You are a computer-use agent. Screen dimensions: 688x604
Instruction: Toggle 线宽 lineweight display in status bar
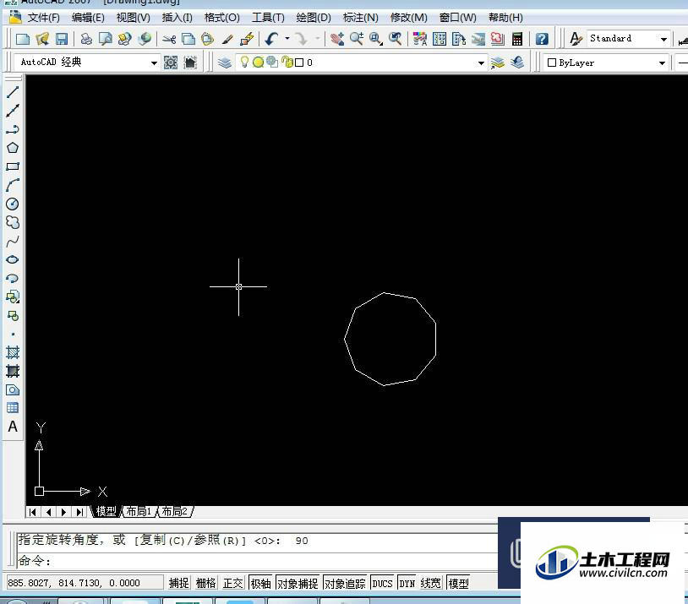(430, 583)
